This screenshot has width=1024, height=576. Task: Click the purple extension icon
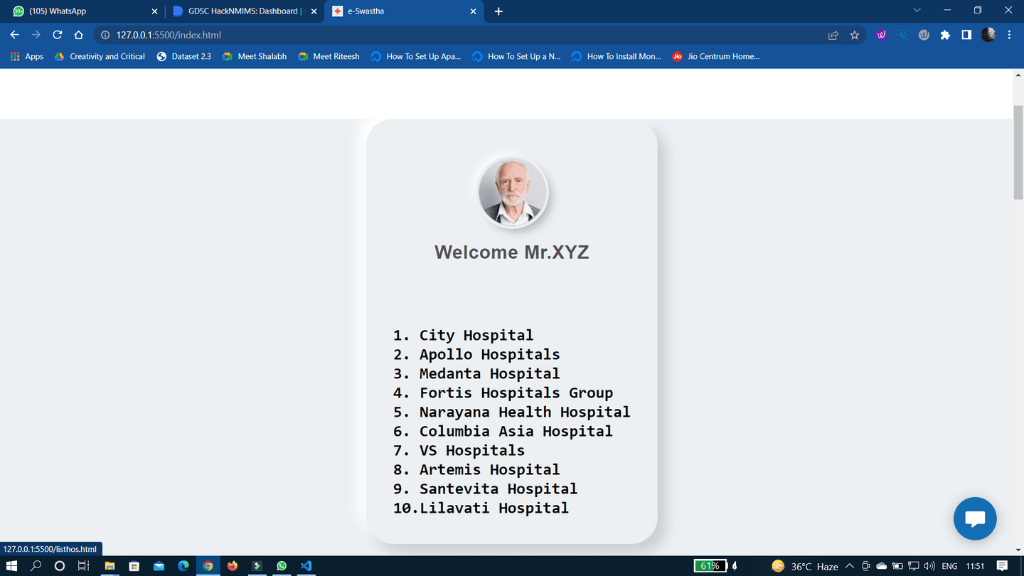[x=881, y=35]
